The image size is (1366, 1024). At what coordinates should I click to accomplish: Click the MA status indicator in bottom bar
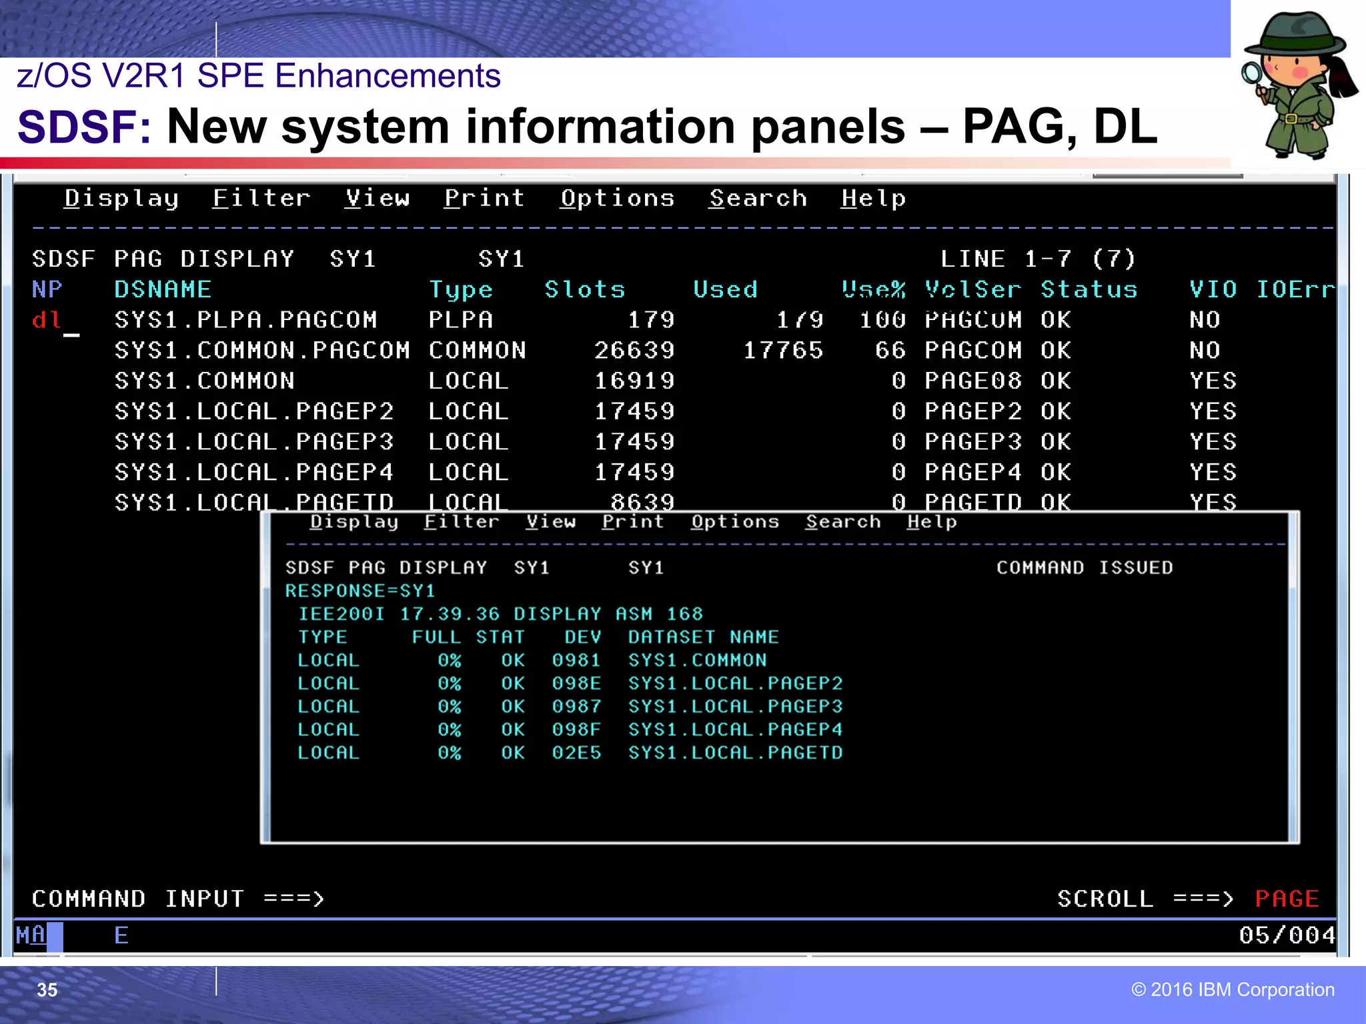click(31, 935)
